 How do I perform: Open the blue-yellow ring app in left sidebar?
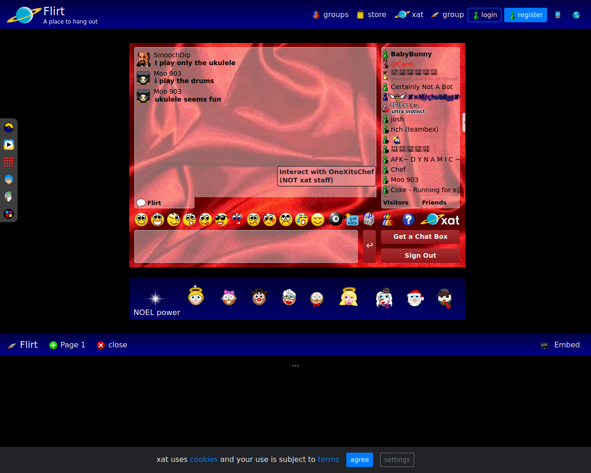[9, 127]
